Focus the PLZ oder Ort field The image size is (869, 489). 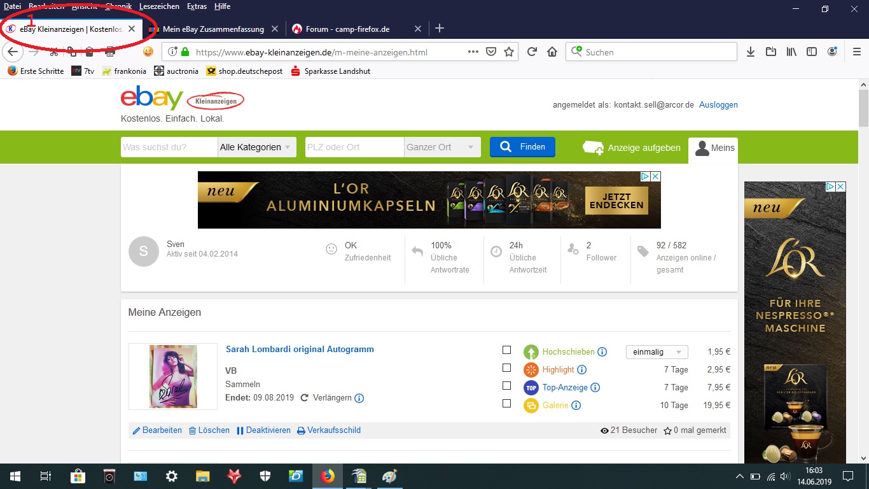point(355,147)
